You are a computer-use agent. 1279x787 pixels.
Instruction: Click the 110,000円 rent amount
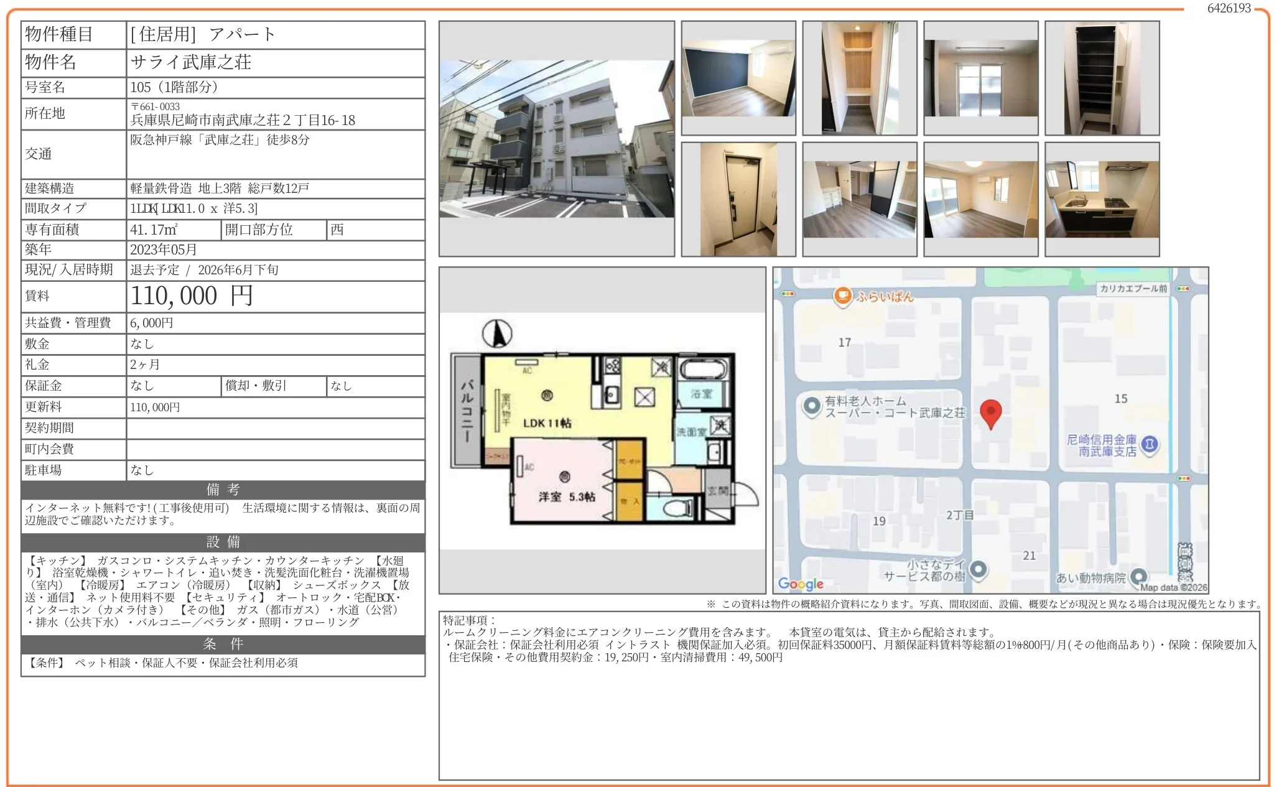(x=191, y=296)
